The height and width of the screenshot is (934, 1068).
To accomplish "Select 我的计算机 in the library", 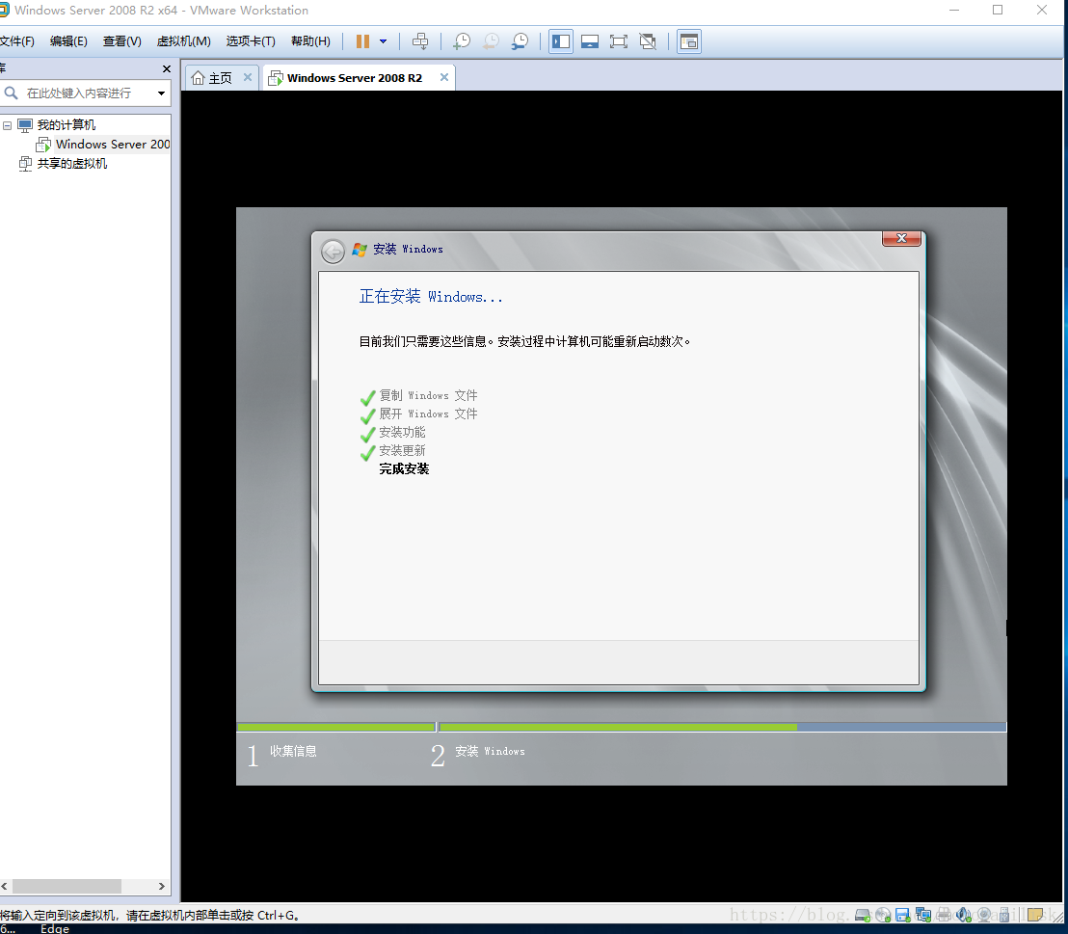I will (x=67, y=124).
